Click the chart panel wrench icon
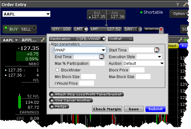Viewport: 191px width, 129px height. 180,40
